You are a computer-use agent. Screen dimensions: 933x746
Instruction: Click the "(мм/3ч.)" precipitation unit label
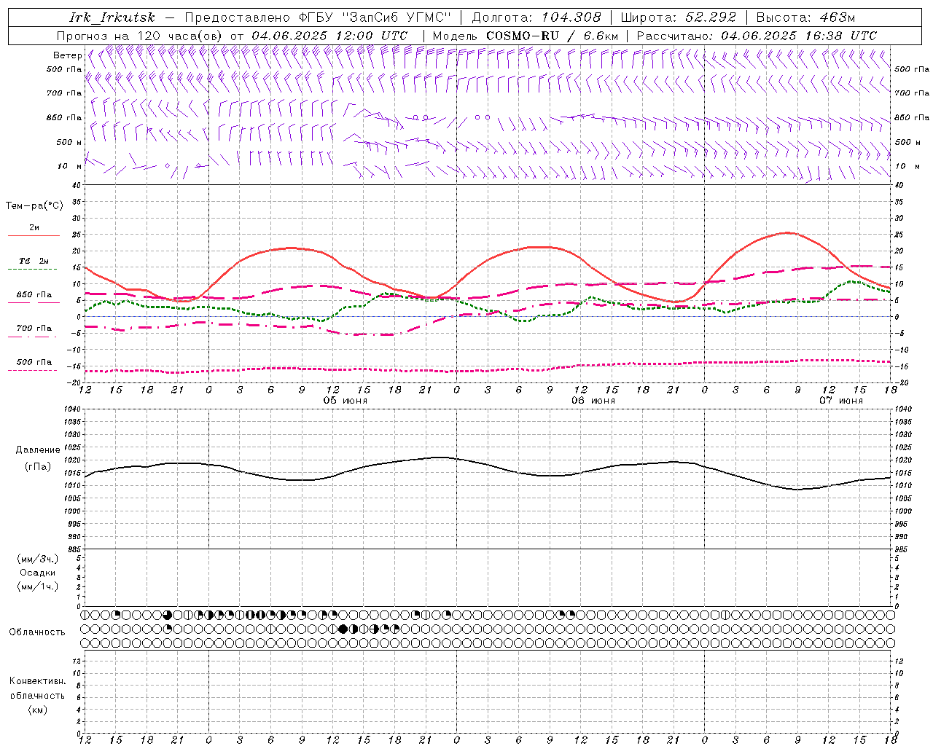tap(38, 559)
